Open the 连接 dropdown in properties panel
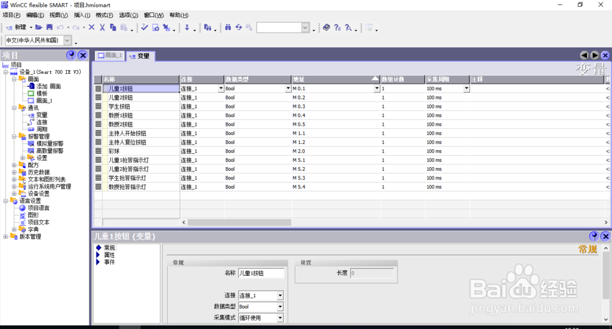Viewport: 612px width, 329px height. pyautogui.click(x=280, y=295)
